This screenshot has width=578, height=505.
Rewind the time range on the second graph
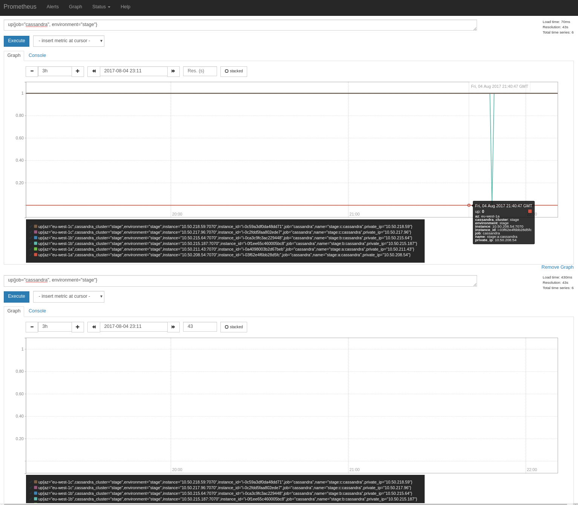coord(93,327)
